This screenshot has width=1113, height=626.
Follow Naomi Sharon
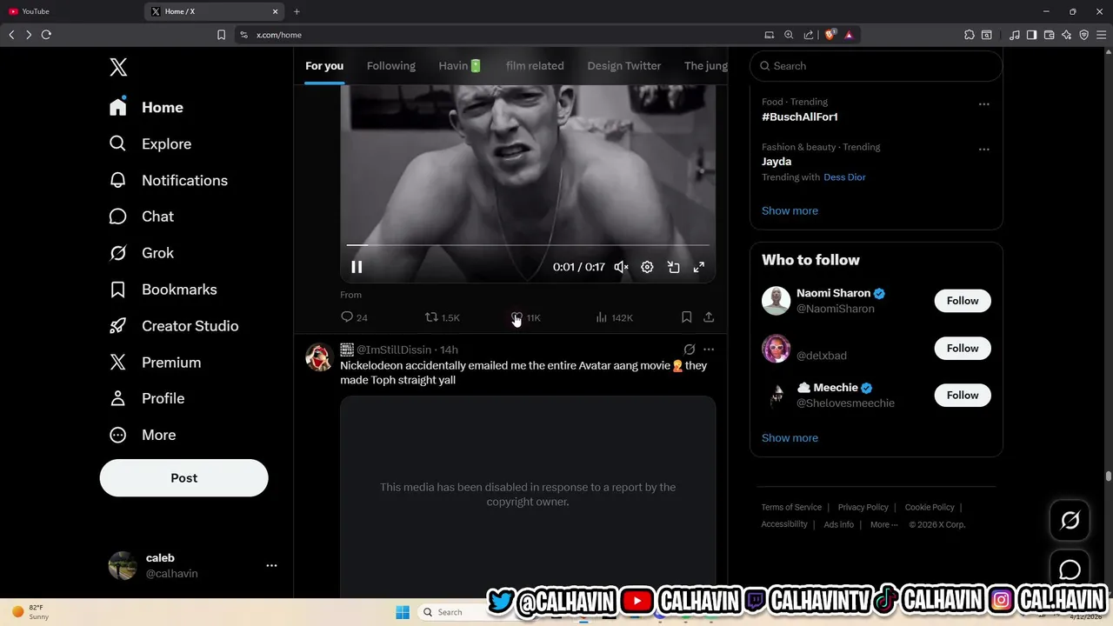963,301
